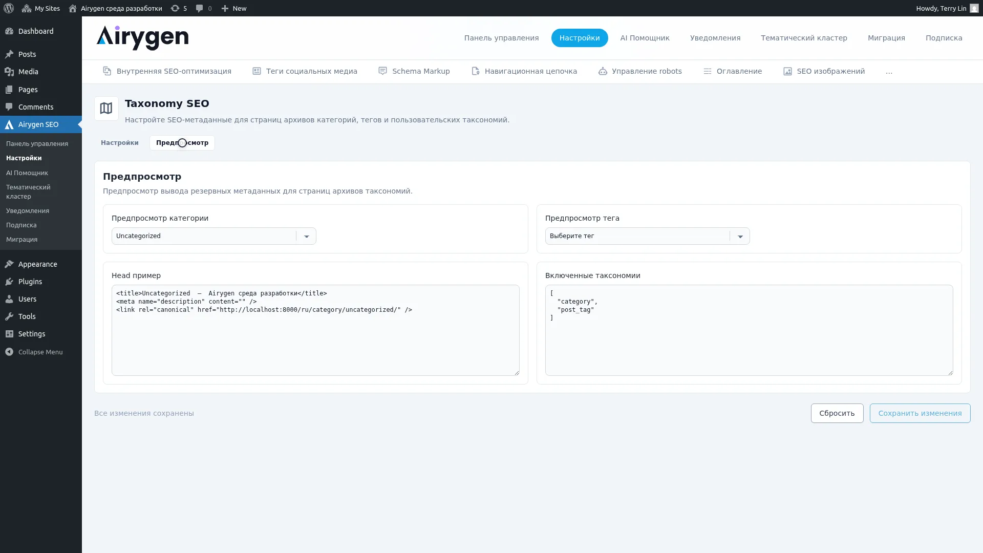Viewport: 983px width, 553px height.
Task: Open My Sites network icon
Action: (27, 8)
